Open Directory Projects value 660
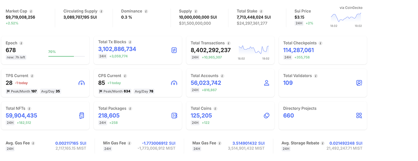The height and width of the screenshot is (161, 418). point(289,116)
